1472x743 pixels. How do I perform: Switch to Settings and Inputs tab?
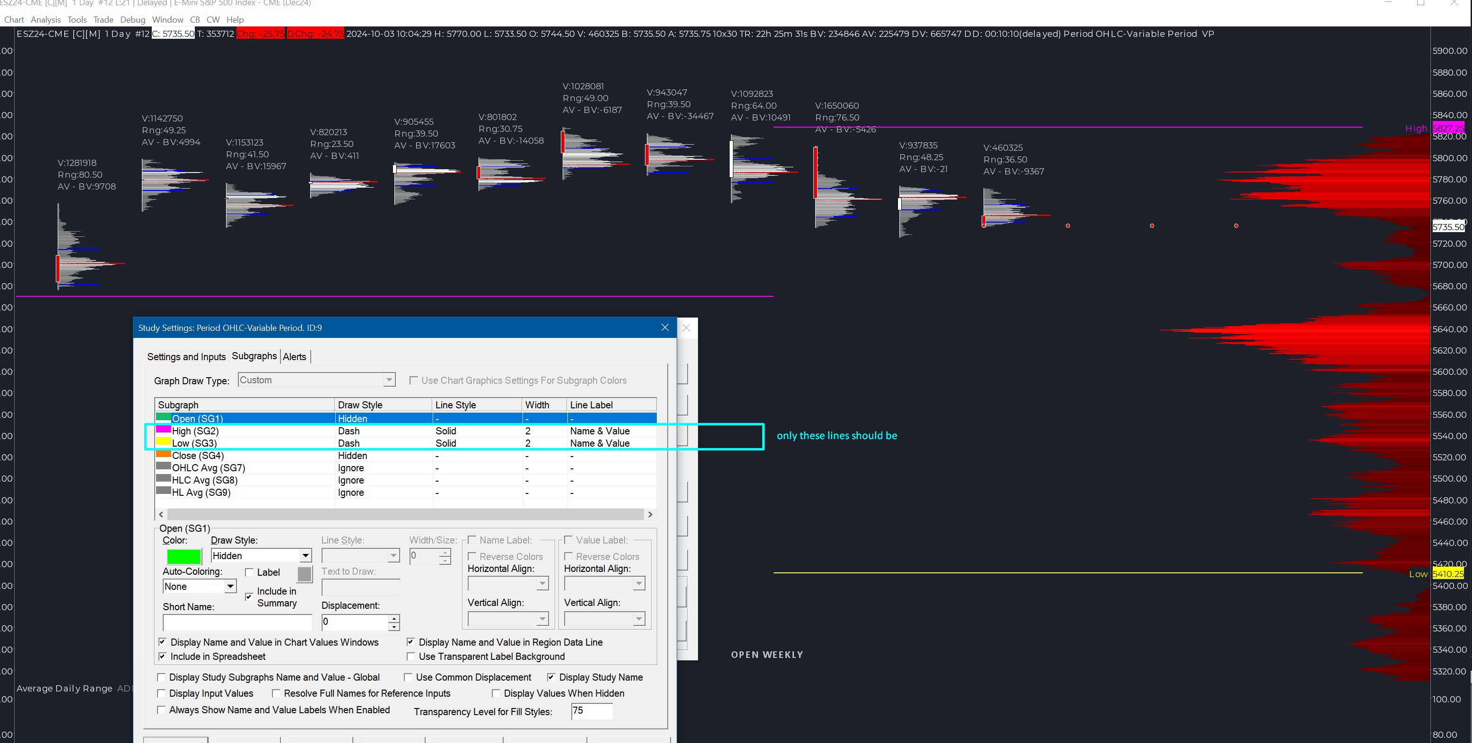[x=186, y=357]
